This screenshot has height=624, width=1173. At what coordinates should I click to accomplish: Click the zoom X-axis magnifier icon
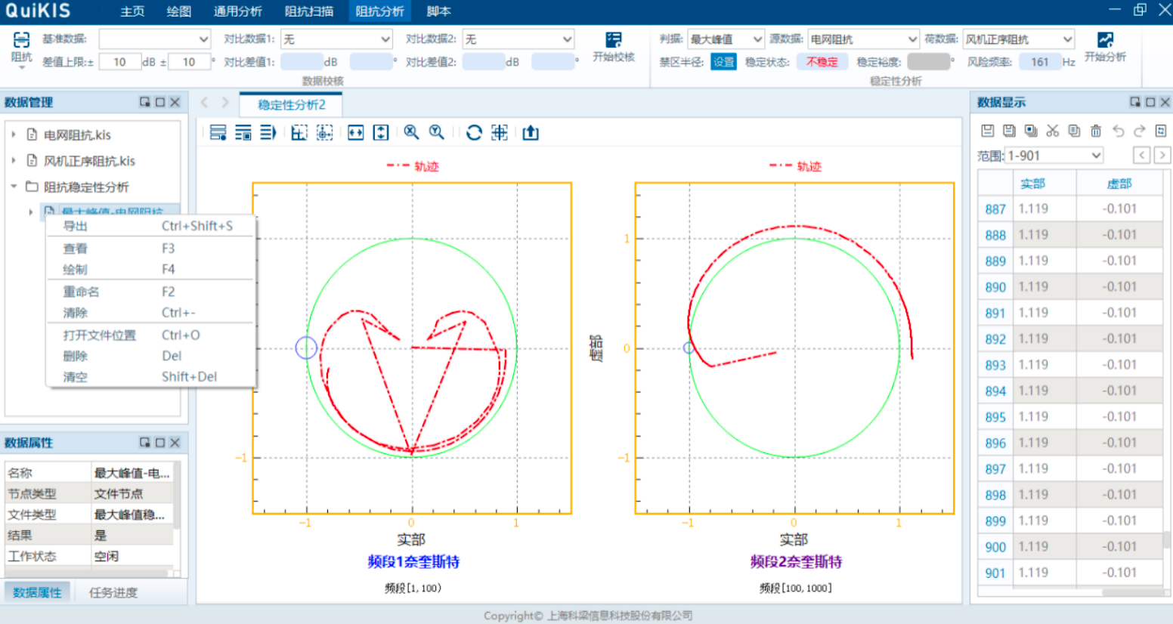pos(411,132)
